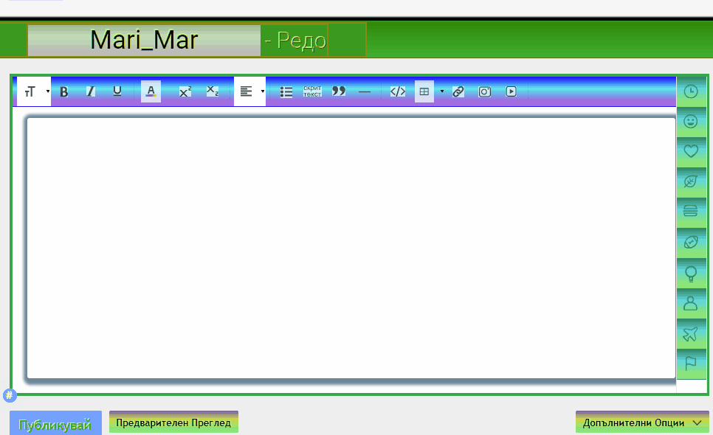Insert an image with camera icon
The image size is (713, 435).
485,91
